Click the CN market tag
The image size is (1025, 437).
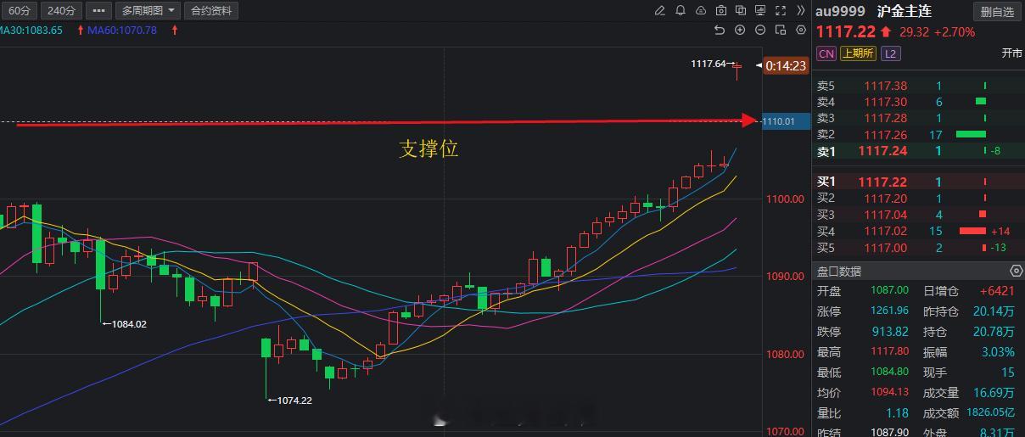pyautogui.click(x=826, y=53)
